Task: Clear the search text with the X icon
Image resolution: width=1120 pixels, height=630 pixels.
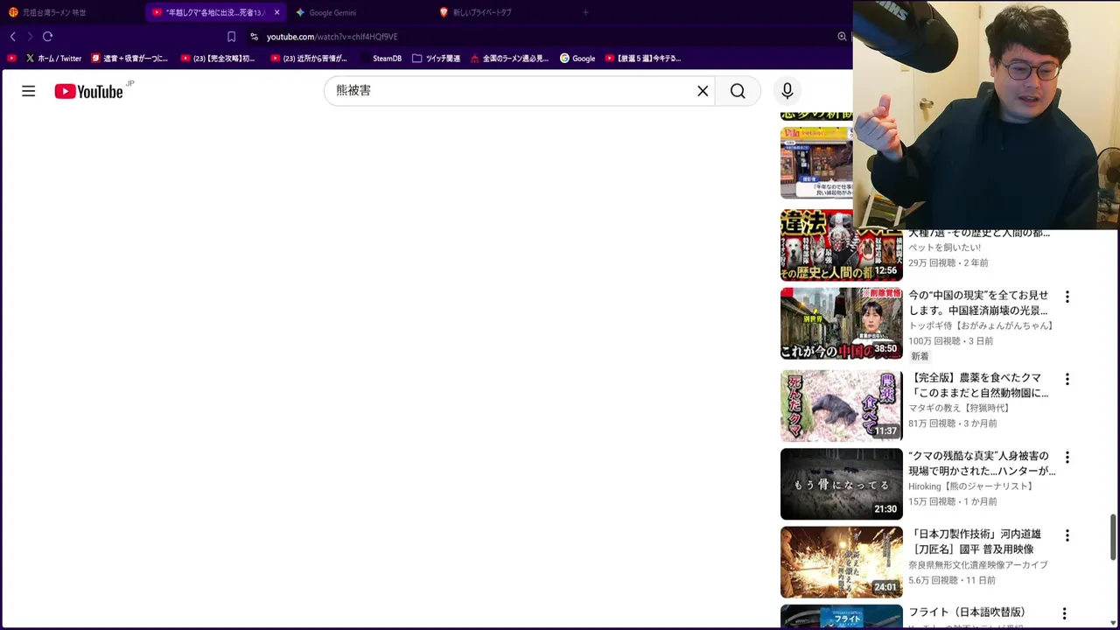Action: [x=703, y=91]
